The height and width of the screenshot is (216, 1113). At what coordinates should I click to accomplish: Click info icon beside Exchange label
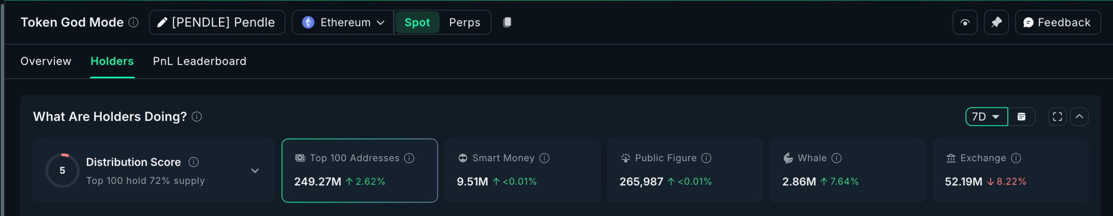click(1016, 158)
